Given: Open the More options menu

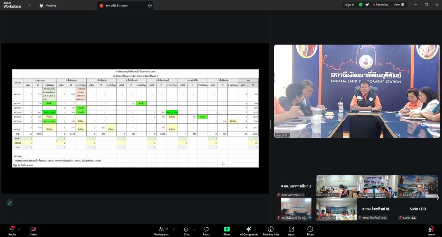Looking at the screenshot, I should 310,230.
